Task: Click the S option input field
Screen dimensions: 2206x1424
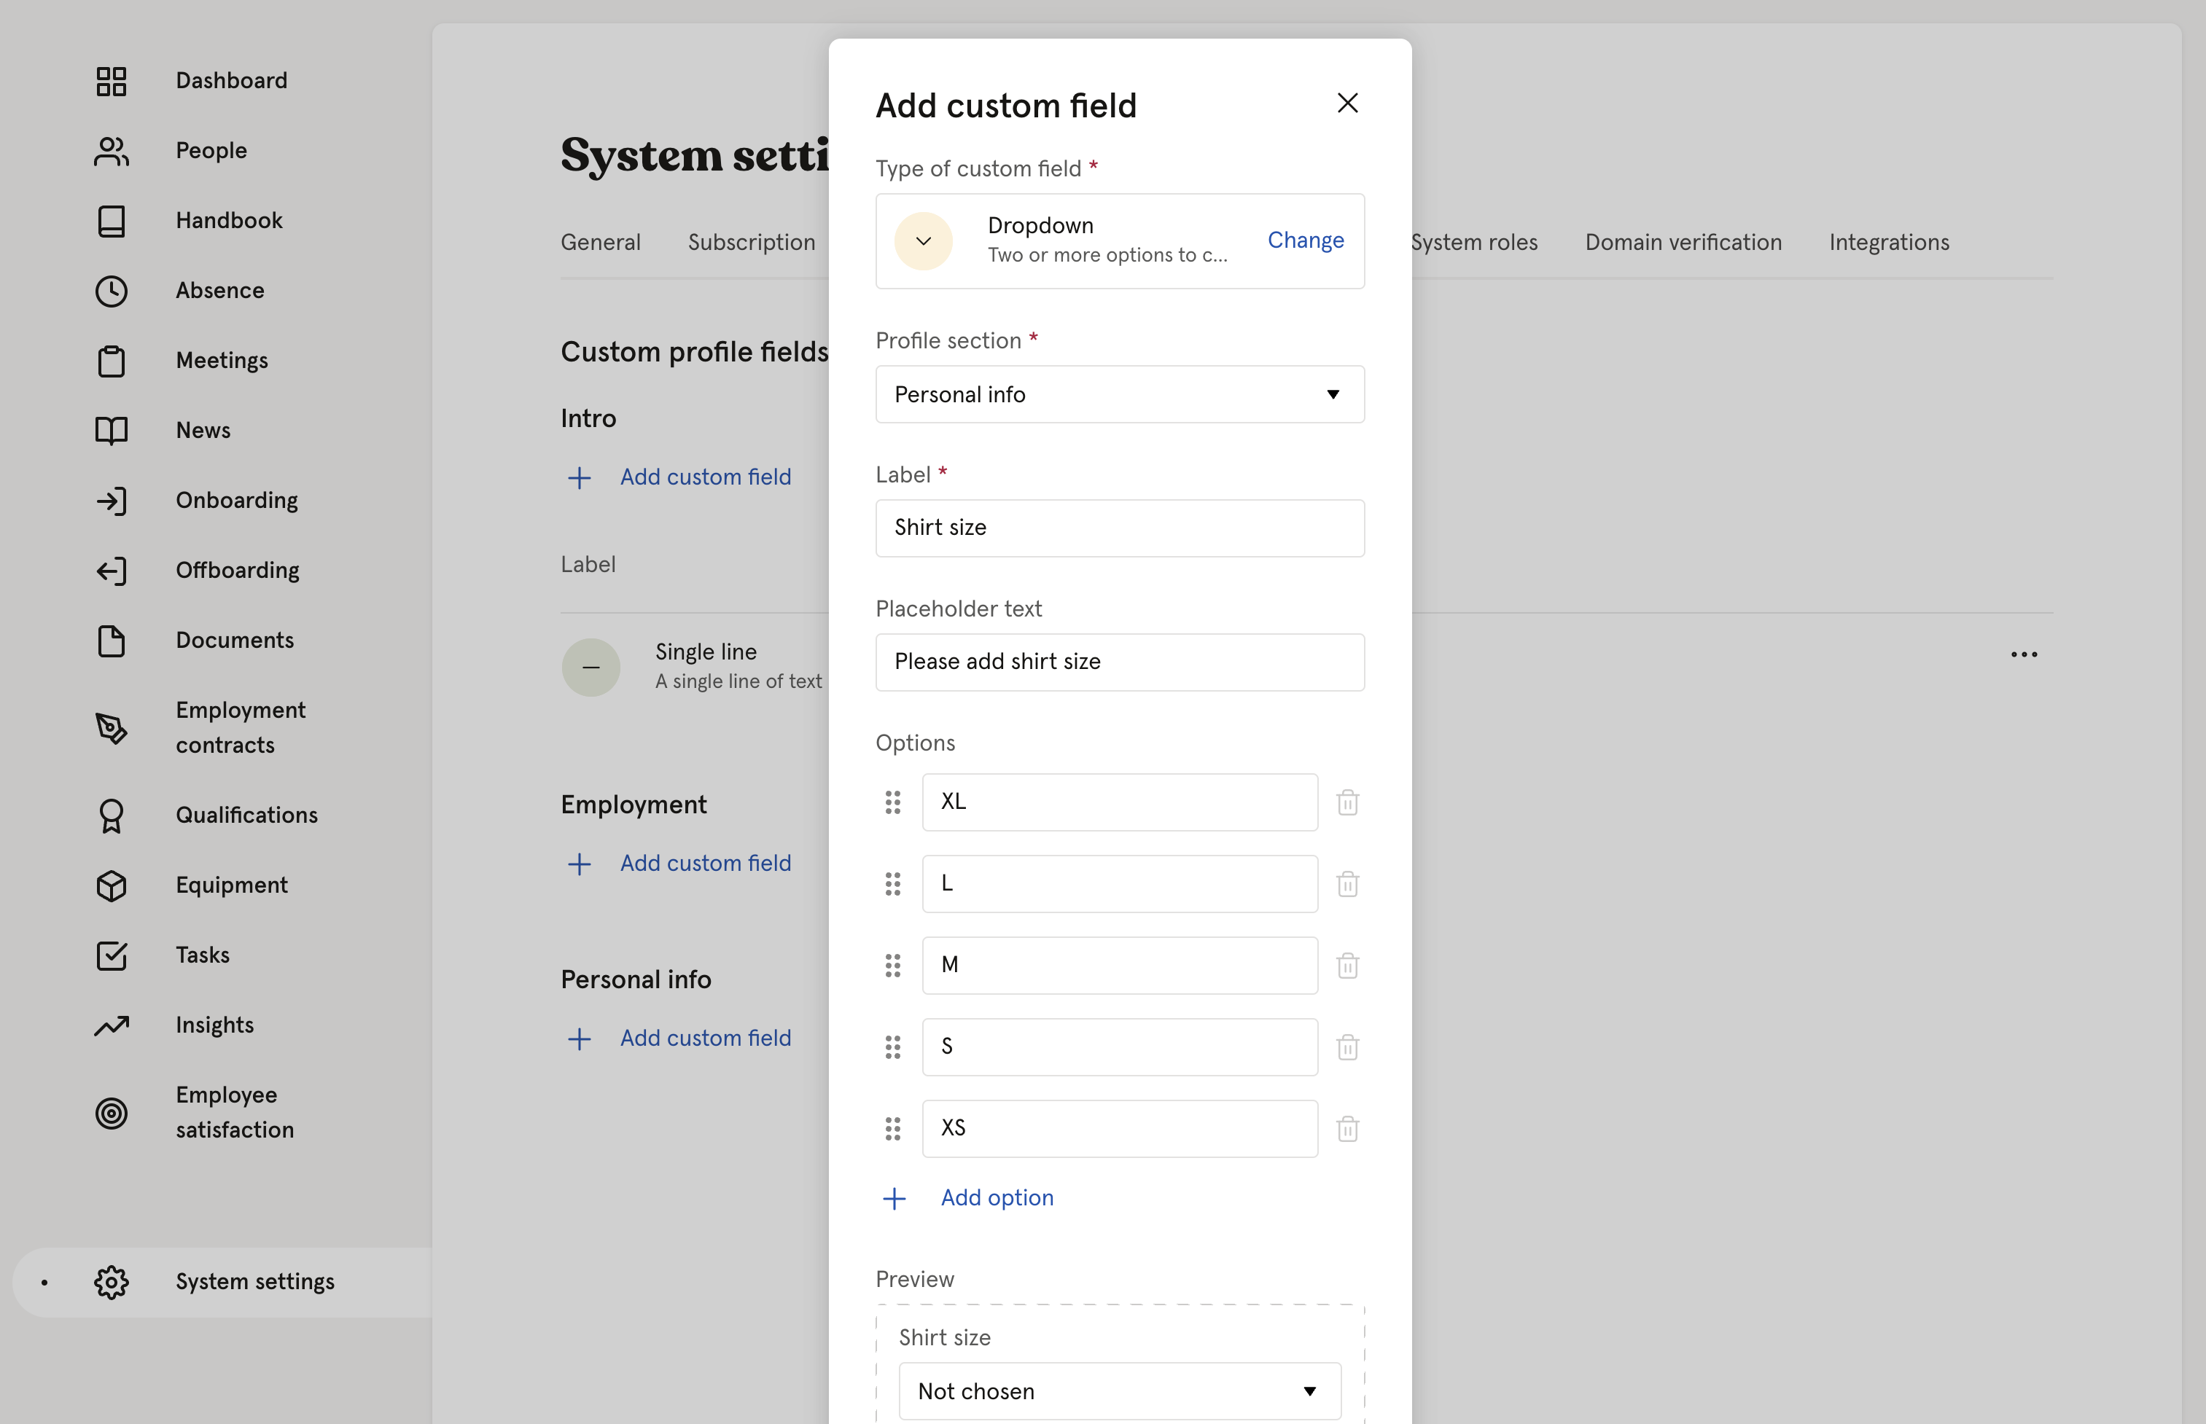Action: (1120, 1048)
